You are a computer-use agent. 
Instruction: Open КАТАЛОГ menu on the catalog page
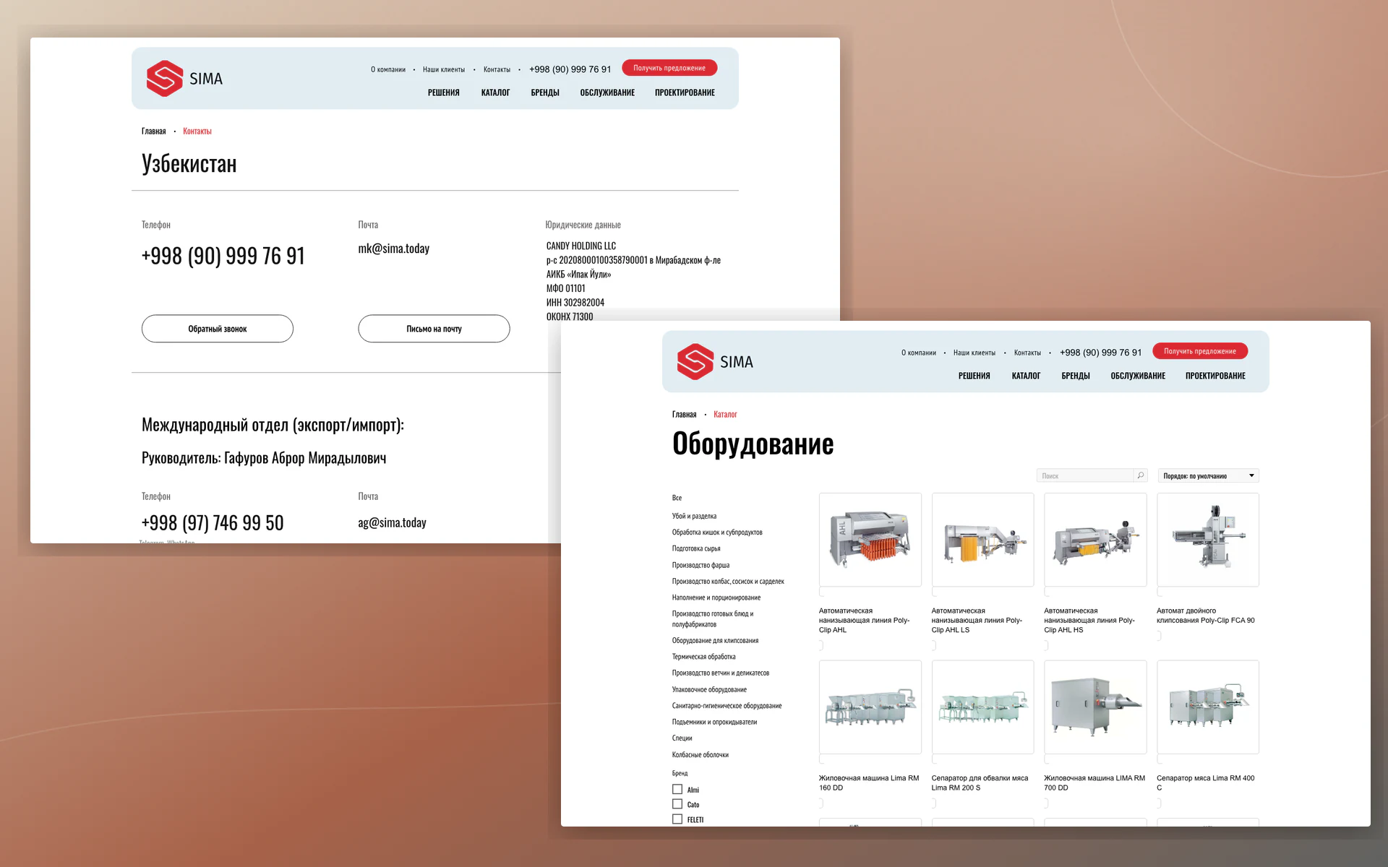click(x=1026, y=376)
